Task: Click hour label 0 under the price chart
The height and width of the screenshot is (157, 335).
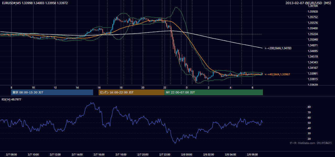Action: tap(187, 87)
